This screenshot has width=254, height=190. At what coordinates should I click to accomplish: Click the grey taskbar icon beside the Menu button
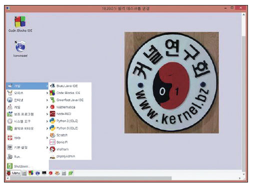coord(24,173)
